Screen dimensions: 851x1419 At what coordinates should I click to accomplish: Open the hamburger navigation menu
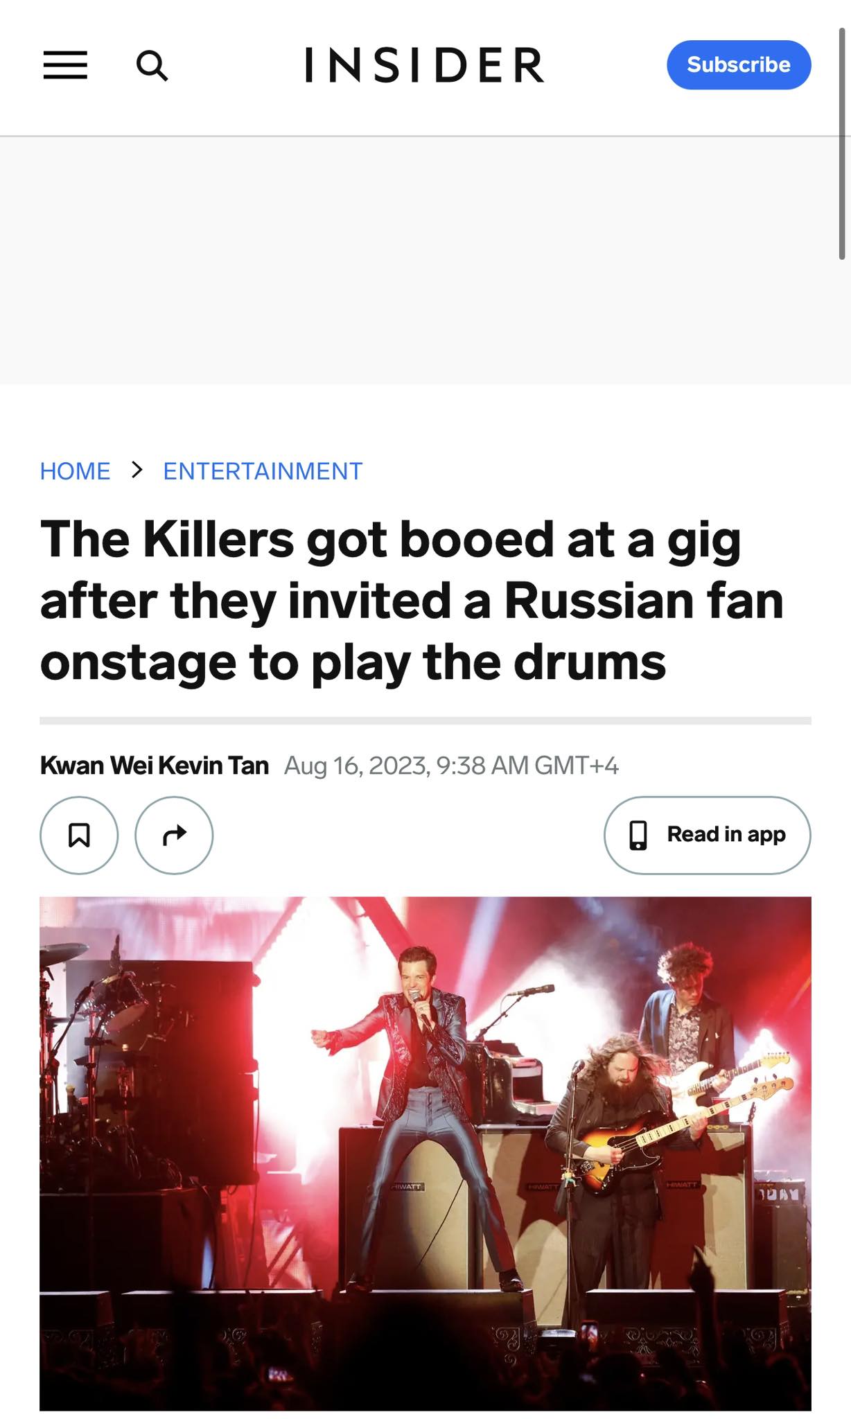click(x=65, y=65)
